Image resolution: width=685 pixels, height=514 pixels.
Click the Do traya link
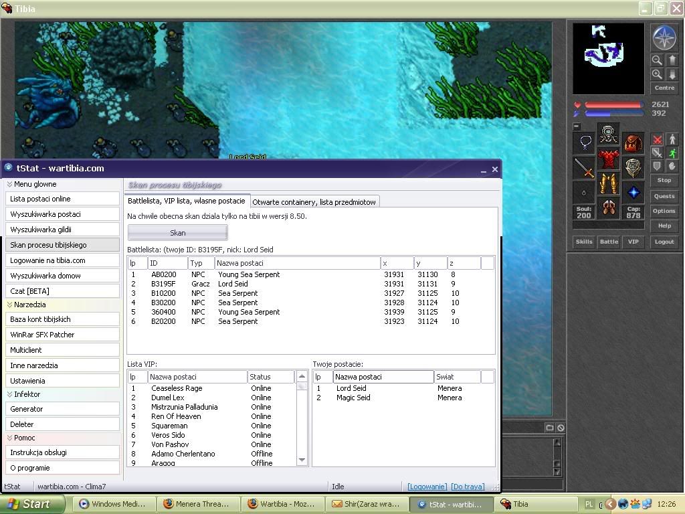coord(468,487)
